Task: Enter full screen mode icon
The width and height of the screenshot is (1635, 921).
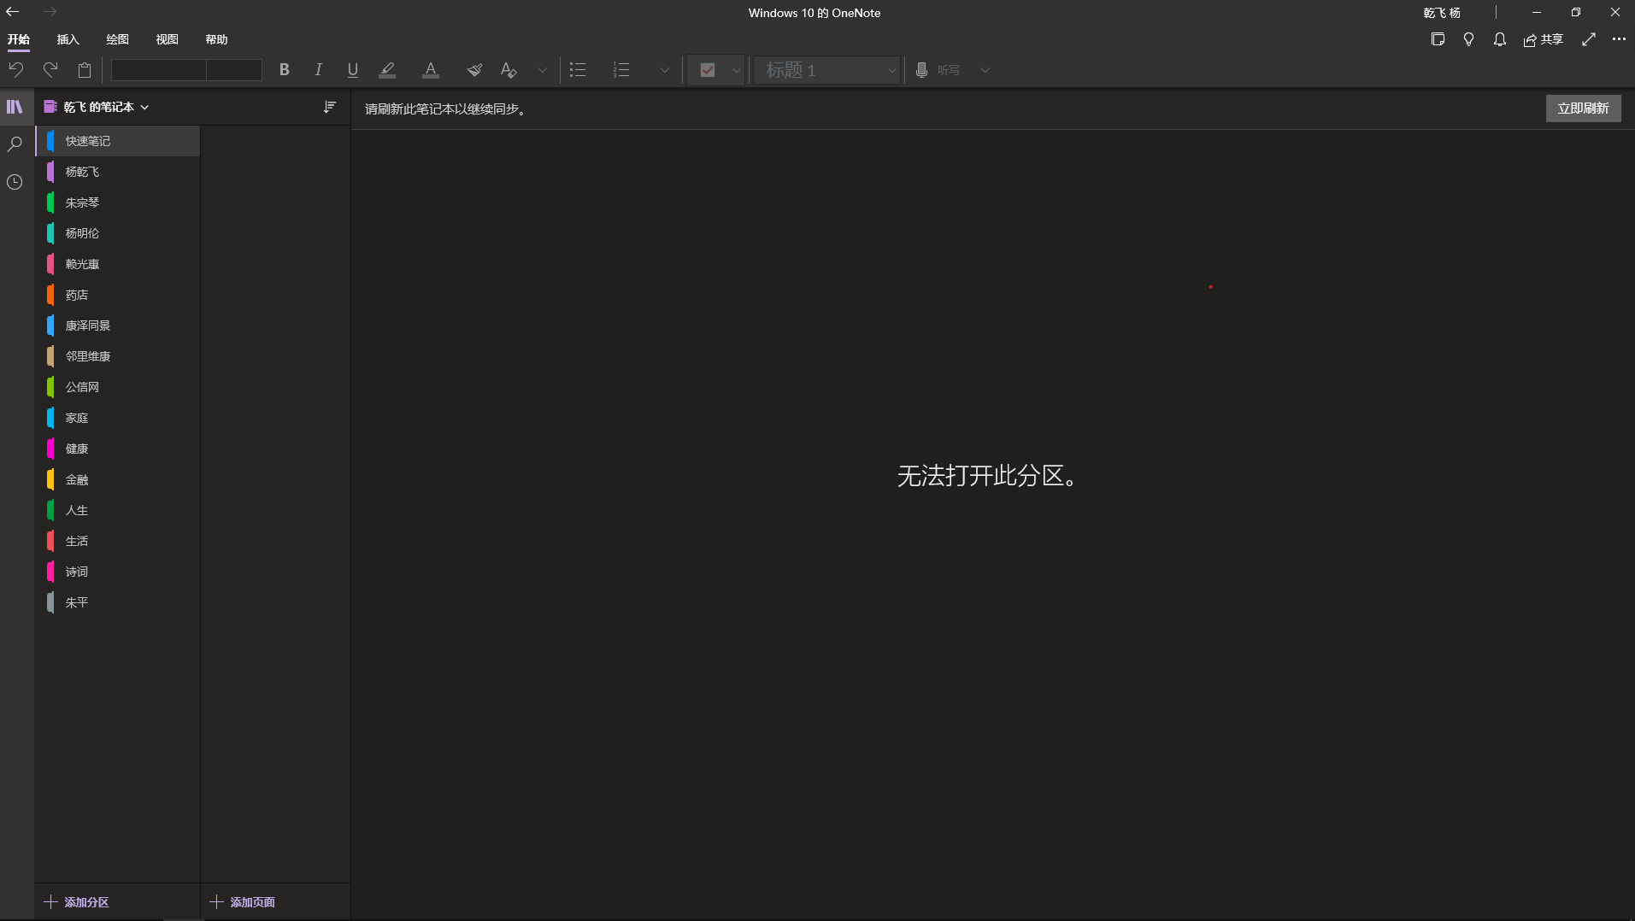Action: point(1589,39)
